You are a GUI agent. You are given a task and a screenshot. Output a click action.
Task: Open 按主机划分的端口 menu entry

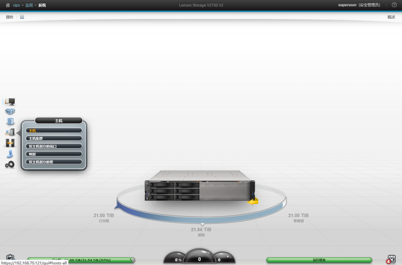[54, 146]
